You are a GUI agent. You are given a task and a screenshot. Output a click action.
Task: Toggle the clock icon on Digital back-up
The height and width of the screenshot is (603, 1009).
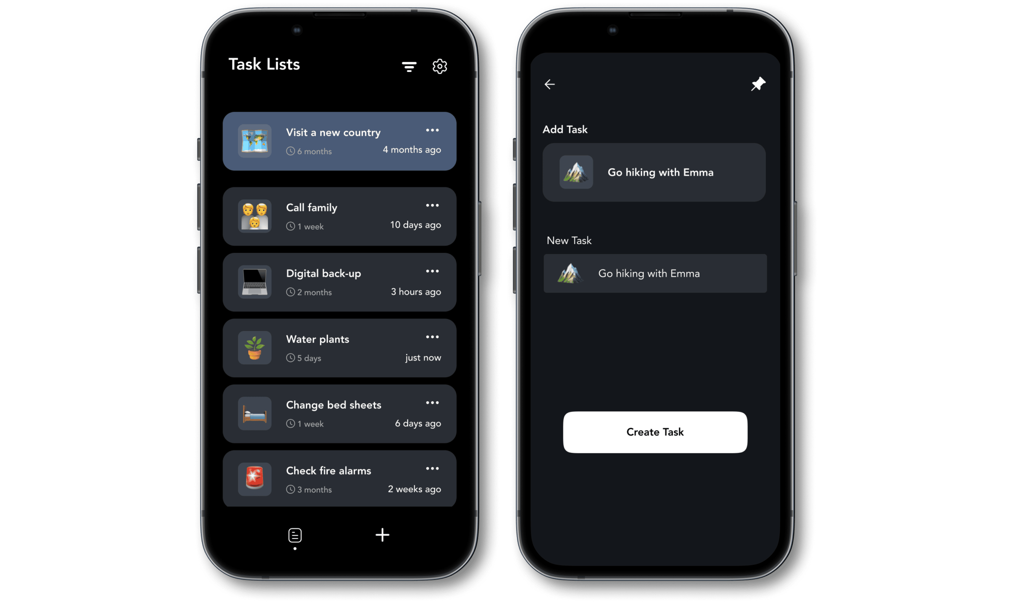[288, 291]
